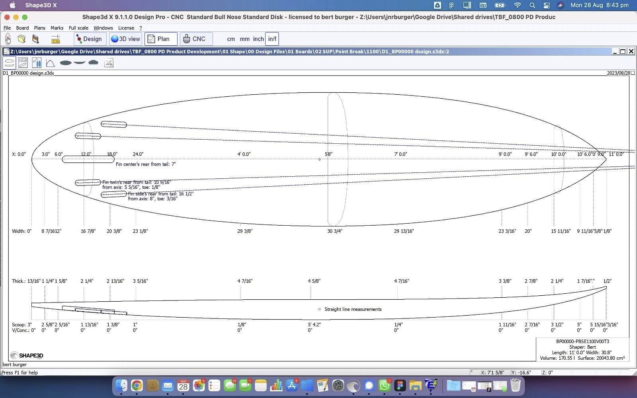Open a file with the yellow folder icon
637x398 pixels.
click(x=21, y=39)
